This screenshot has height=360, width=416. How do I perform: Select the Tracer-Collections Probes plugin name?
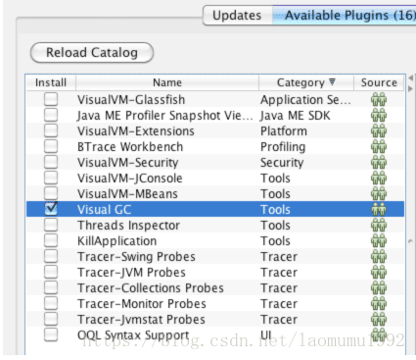(x=151, y=287)
